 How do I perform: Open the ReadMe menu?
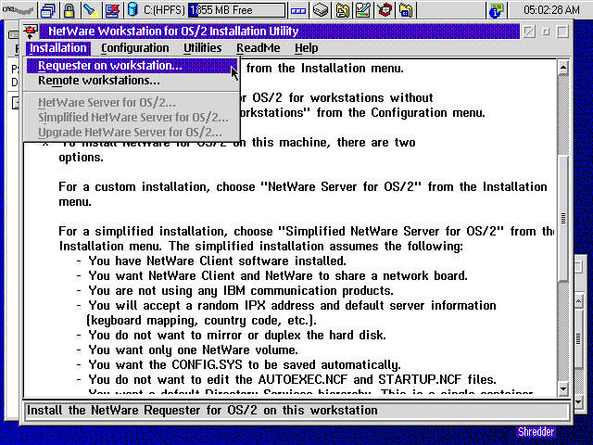[x=259, y=48]
